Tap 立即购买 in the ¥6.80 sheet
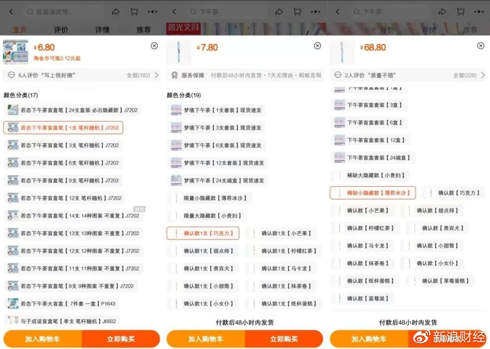The width and height of the screenshot is (490, 349). [x=121, y=339]
